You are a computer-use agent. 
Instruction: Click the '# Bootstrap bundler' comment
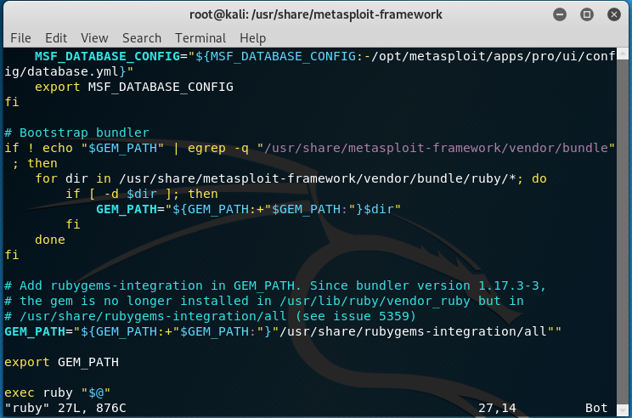[76, 133]
